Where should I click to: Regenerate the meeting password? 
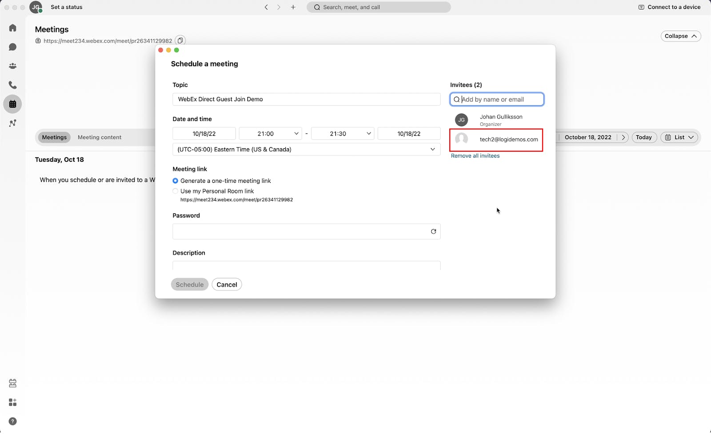point(433,231)
